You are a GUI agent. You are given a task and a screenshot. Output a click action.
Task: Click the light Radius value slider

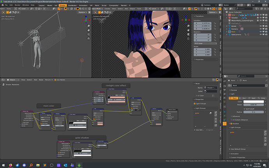click(253, 112)
